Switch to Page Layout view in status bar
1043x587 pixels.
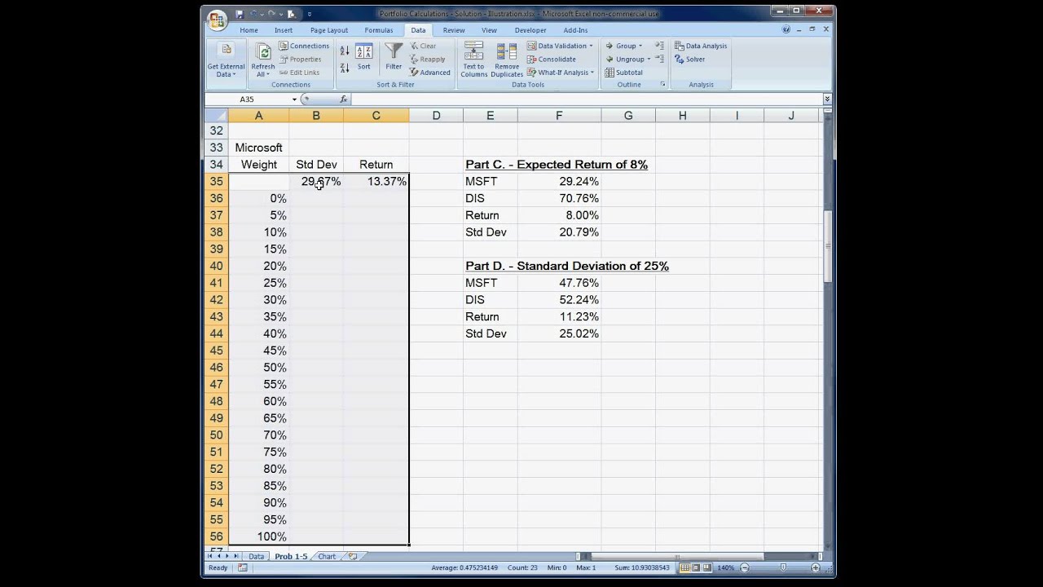[697, 567]
